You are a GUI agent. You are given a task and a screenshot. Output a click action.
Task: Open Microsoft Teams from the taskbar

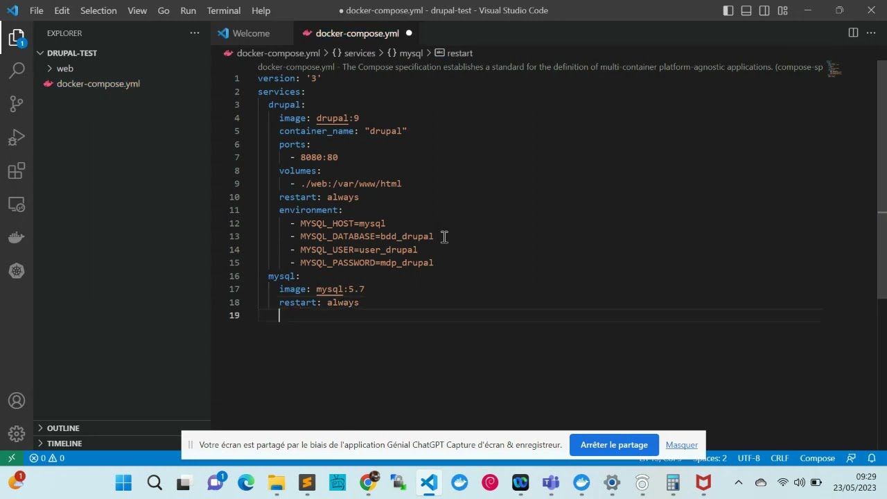click(x=551, y=483)
